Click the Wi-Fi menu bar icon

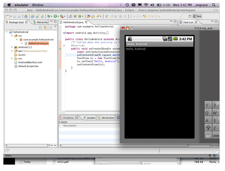146,5
